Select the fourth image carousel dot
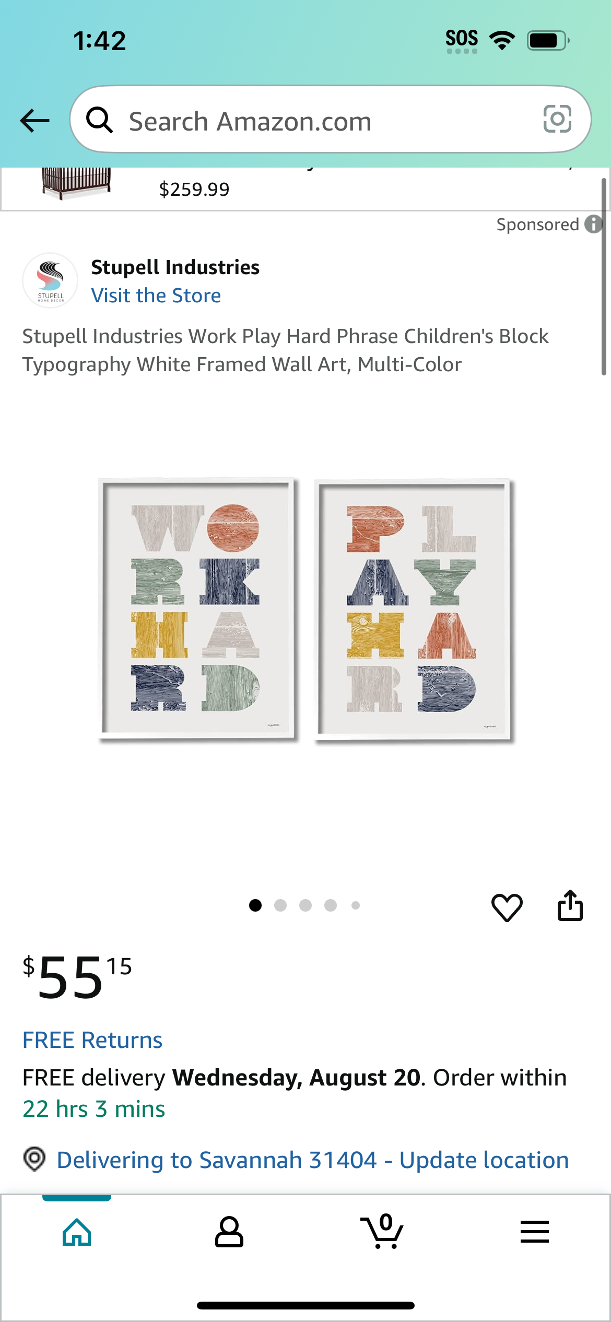 [331, 905]
